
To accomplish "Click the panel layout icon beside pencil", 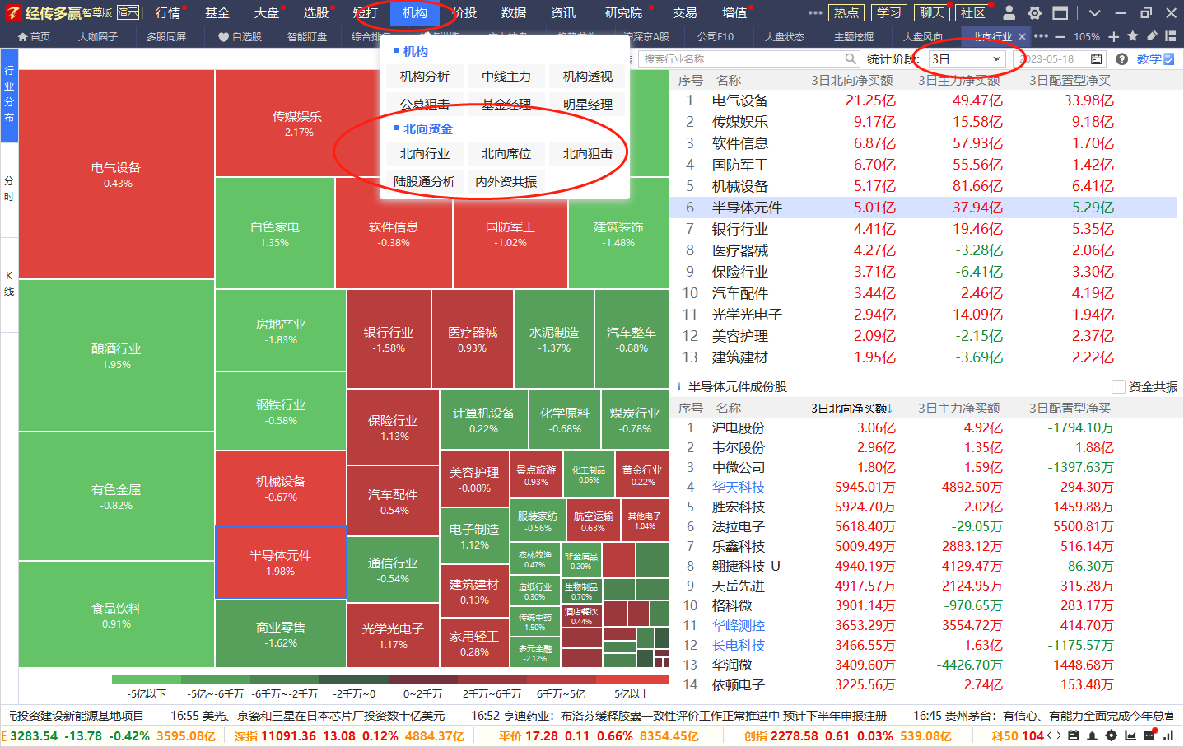I will point(1171,36).
